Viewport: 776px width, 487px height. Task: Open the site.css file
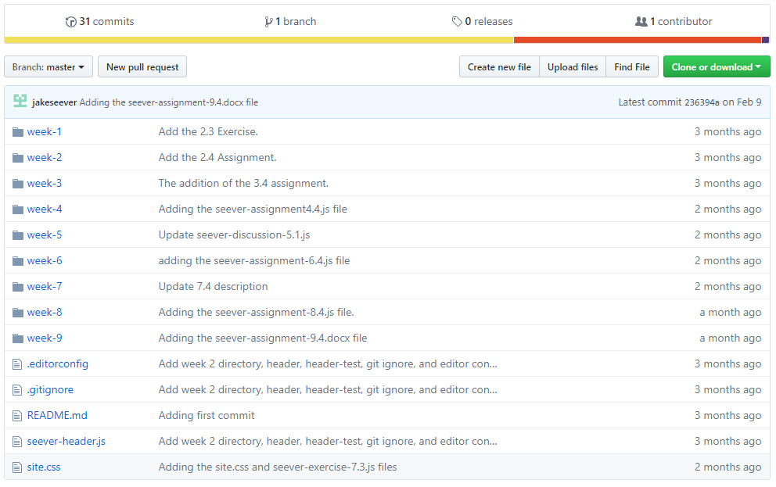[x=44, y=467]
